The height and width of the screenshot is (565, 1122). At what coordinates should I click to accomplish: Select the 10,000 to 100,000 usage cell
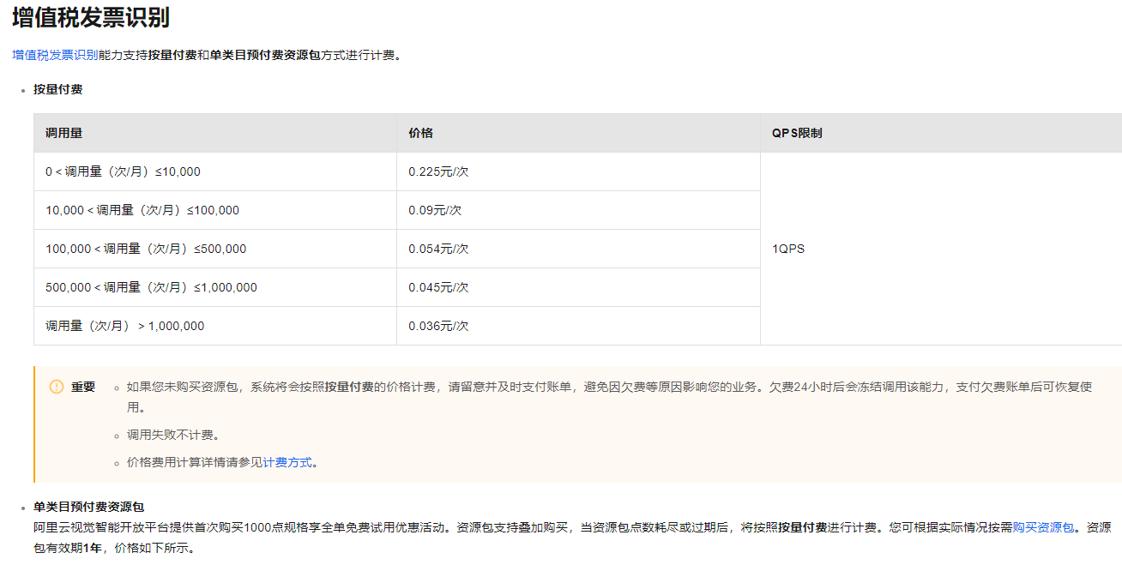pos(142,210)
